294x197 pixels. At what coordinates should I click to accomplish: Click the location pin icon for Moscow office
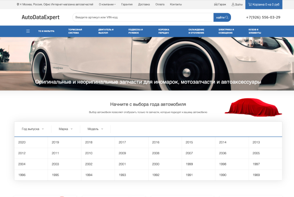click(18, 4)
